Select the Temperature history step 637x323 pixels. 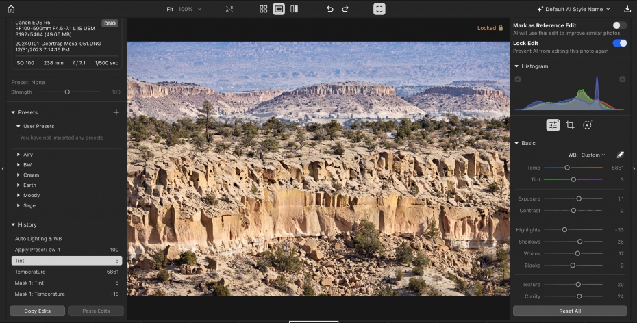(66, 272)
